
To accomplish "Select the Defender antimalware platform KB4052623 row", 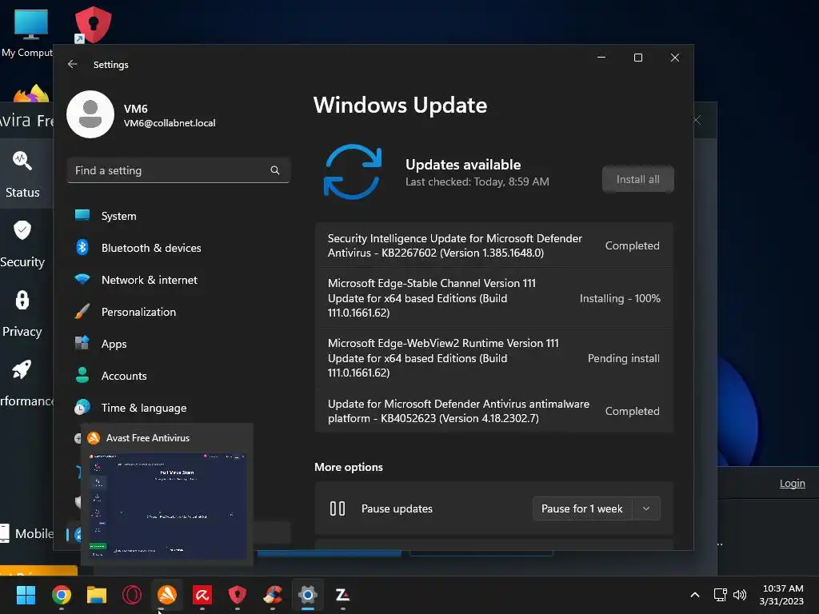I will (x=494, y=411).
